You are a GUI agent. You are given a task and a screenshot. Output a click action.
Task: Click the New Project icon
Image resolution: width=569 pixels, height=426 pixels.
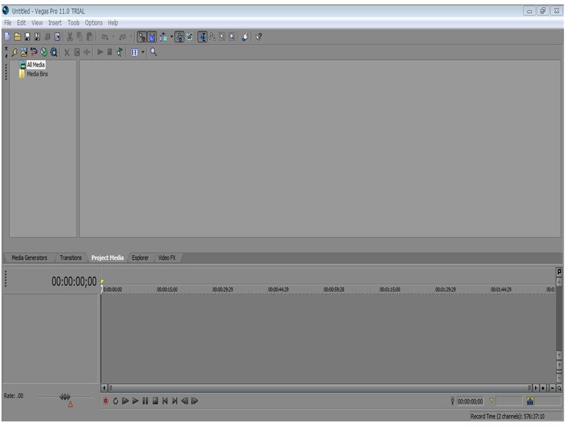click(x=8, y=37)
